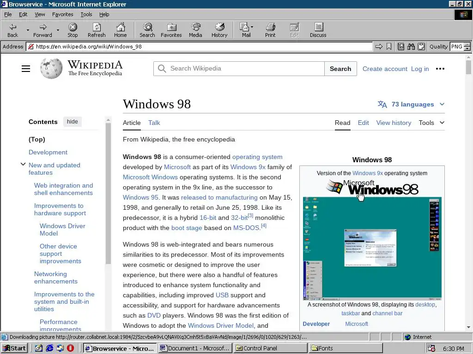This screenshot has height=354, width=473.
Task: Open the Help menu
Action: coord(104,14)
